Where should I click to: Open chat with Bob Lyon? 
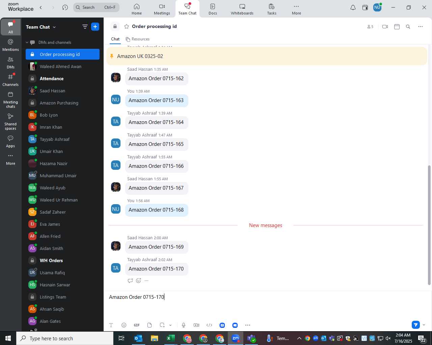pos(62,115)
